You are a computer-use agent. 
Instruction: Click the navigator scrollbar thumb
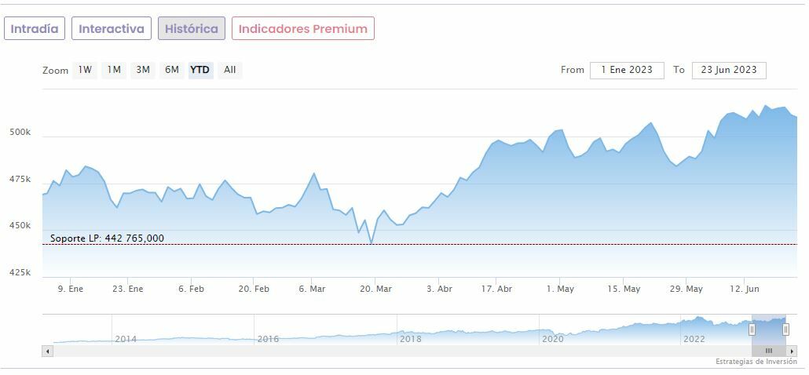click(769, 351)
